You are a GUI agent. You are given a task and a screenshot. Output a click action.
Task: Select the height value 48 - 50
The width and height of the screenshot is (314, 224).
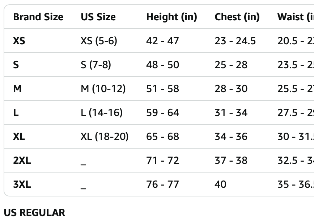tap(162, 65)
